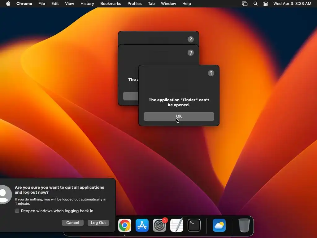This screenshot has width=317, height=238.
Task: Click the help button on the middle dialog
Action: 191,53
